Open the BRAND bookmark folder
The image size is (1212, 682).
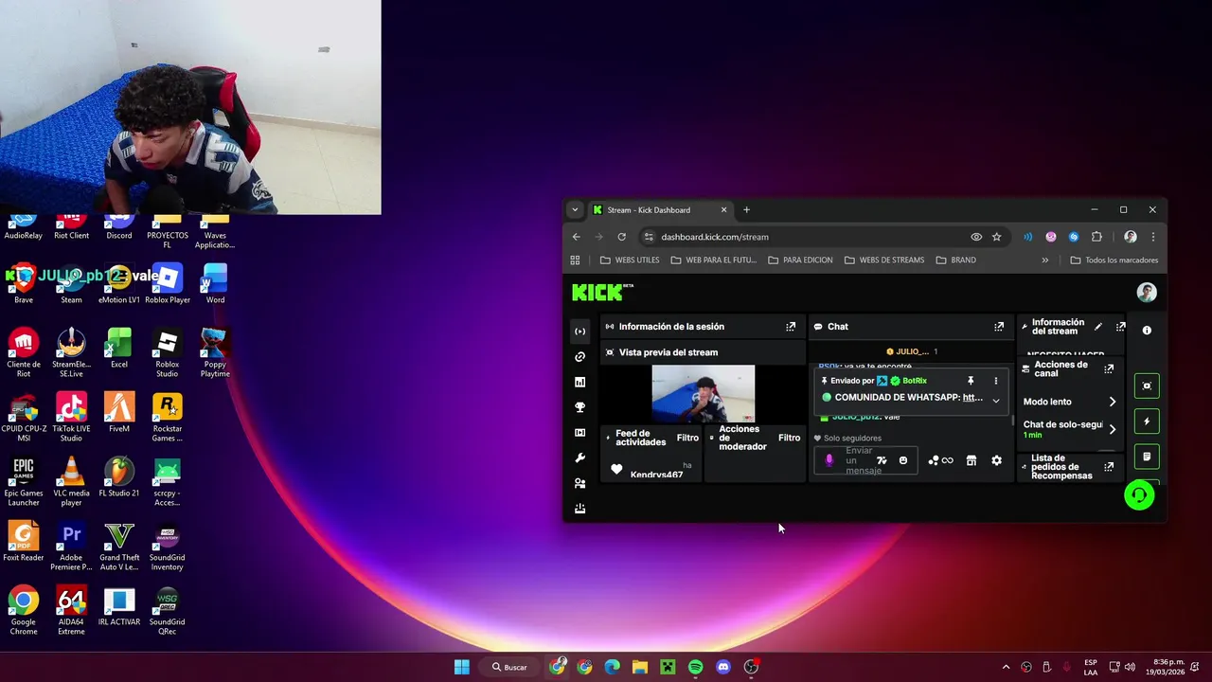[955, 260]
